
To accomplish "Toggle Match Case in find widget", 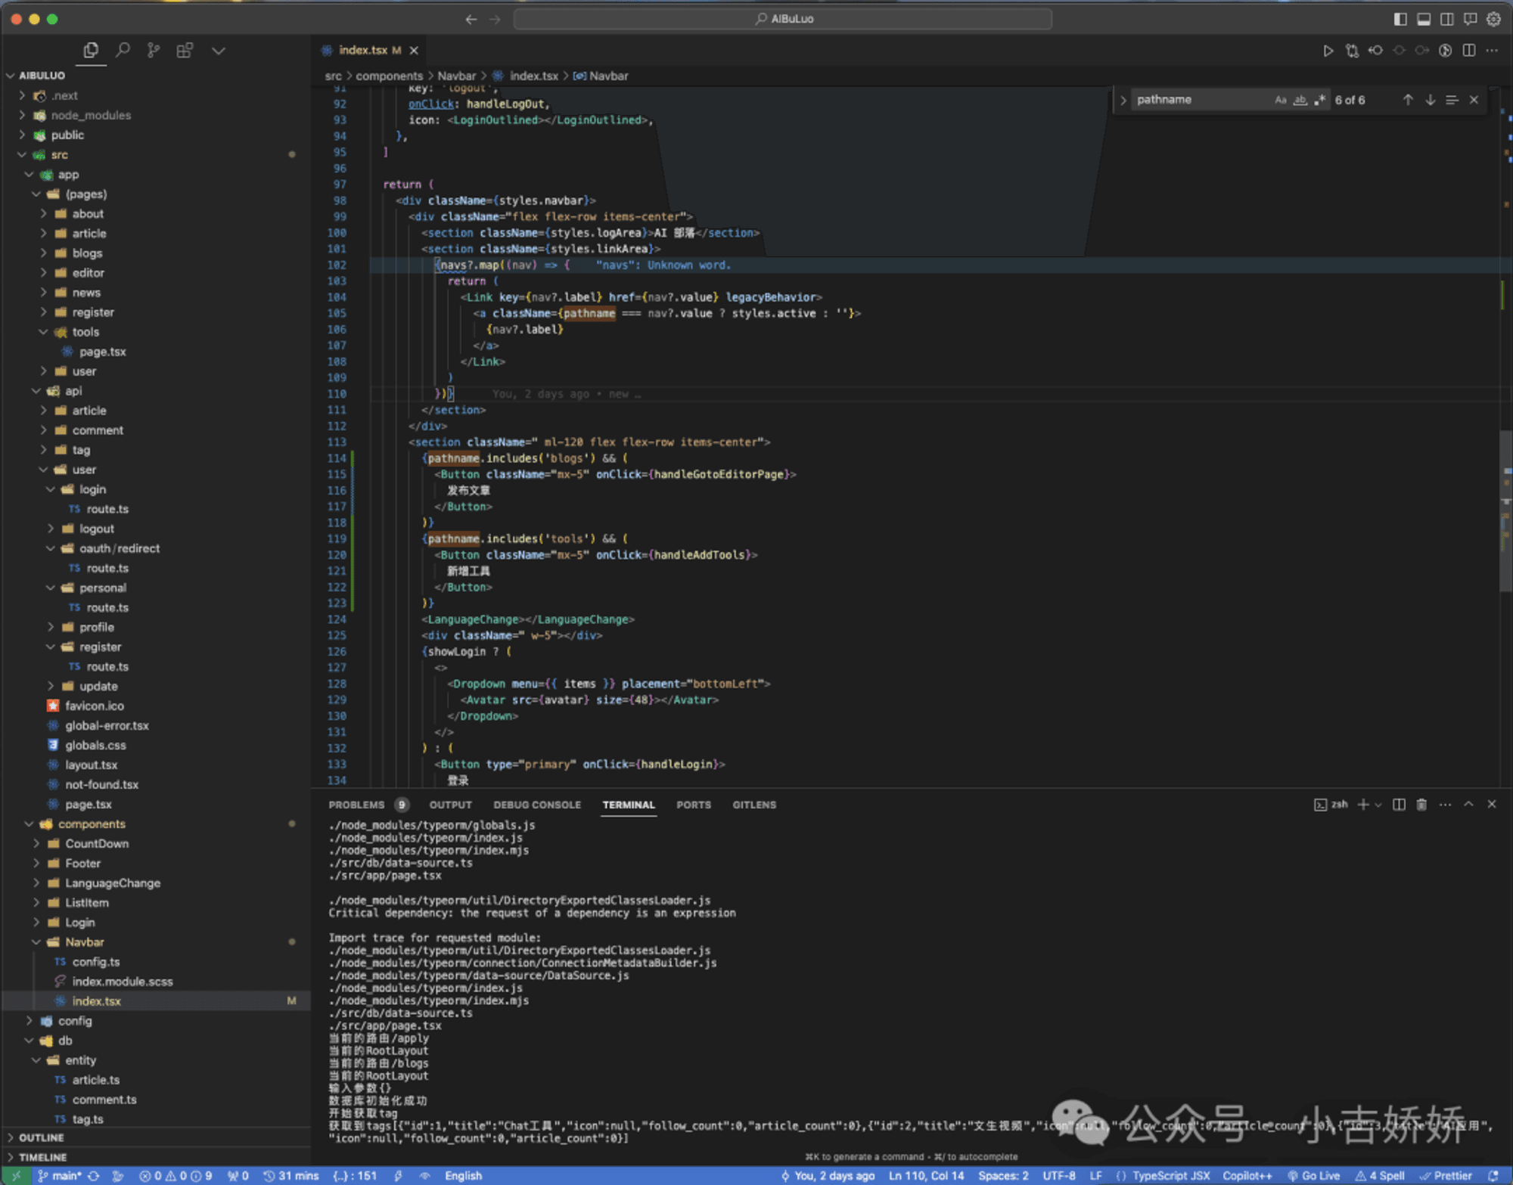I will (1280, 100).
